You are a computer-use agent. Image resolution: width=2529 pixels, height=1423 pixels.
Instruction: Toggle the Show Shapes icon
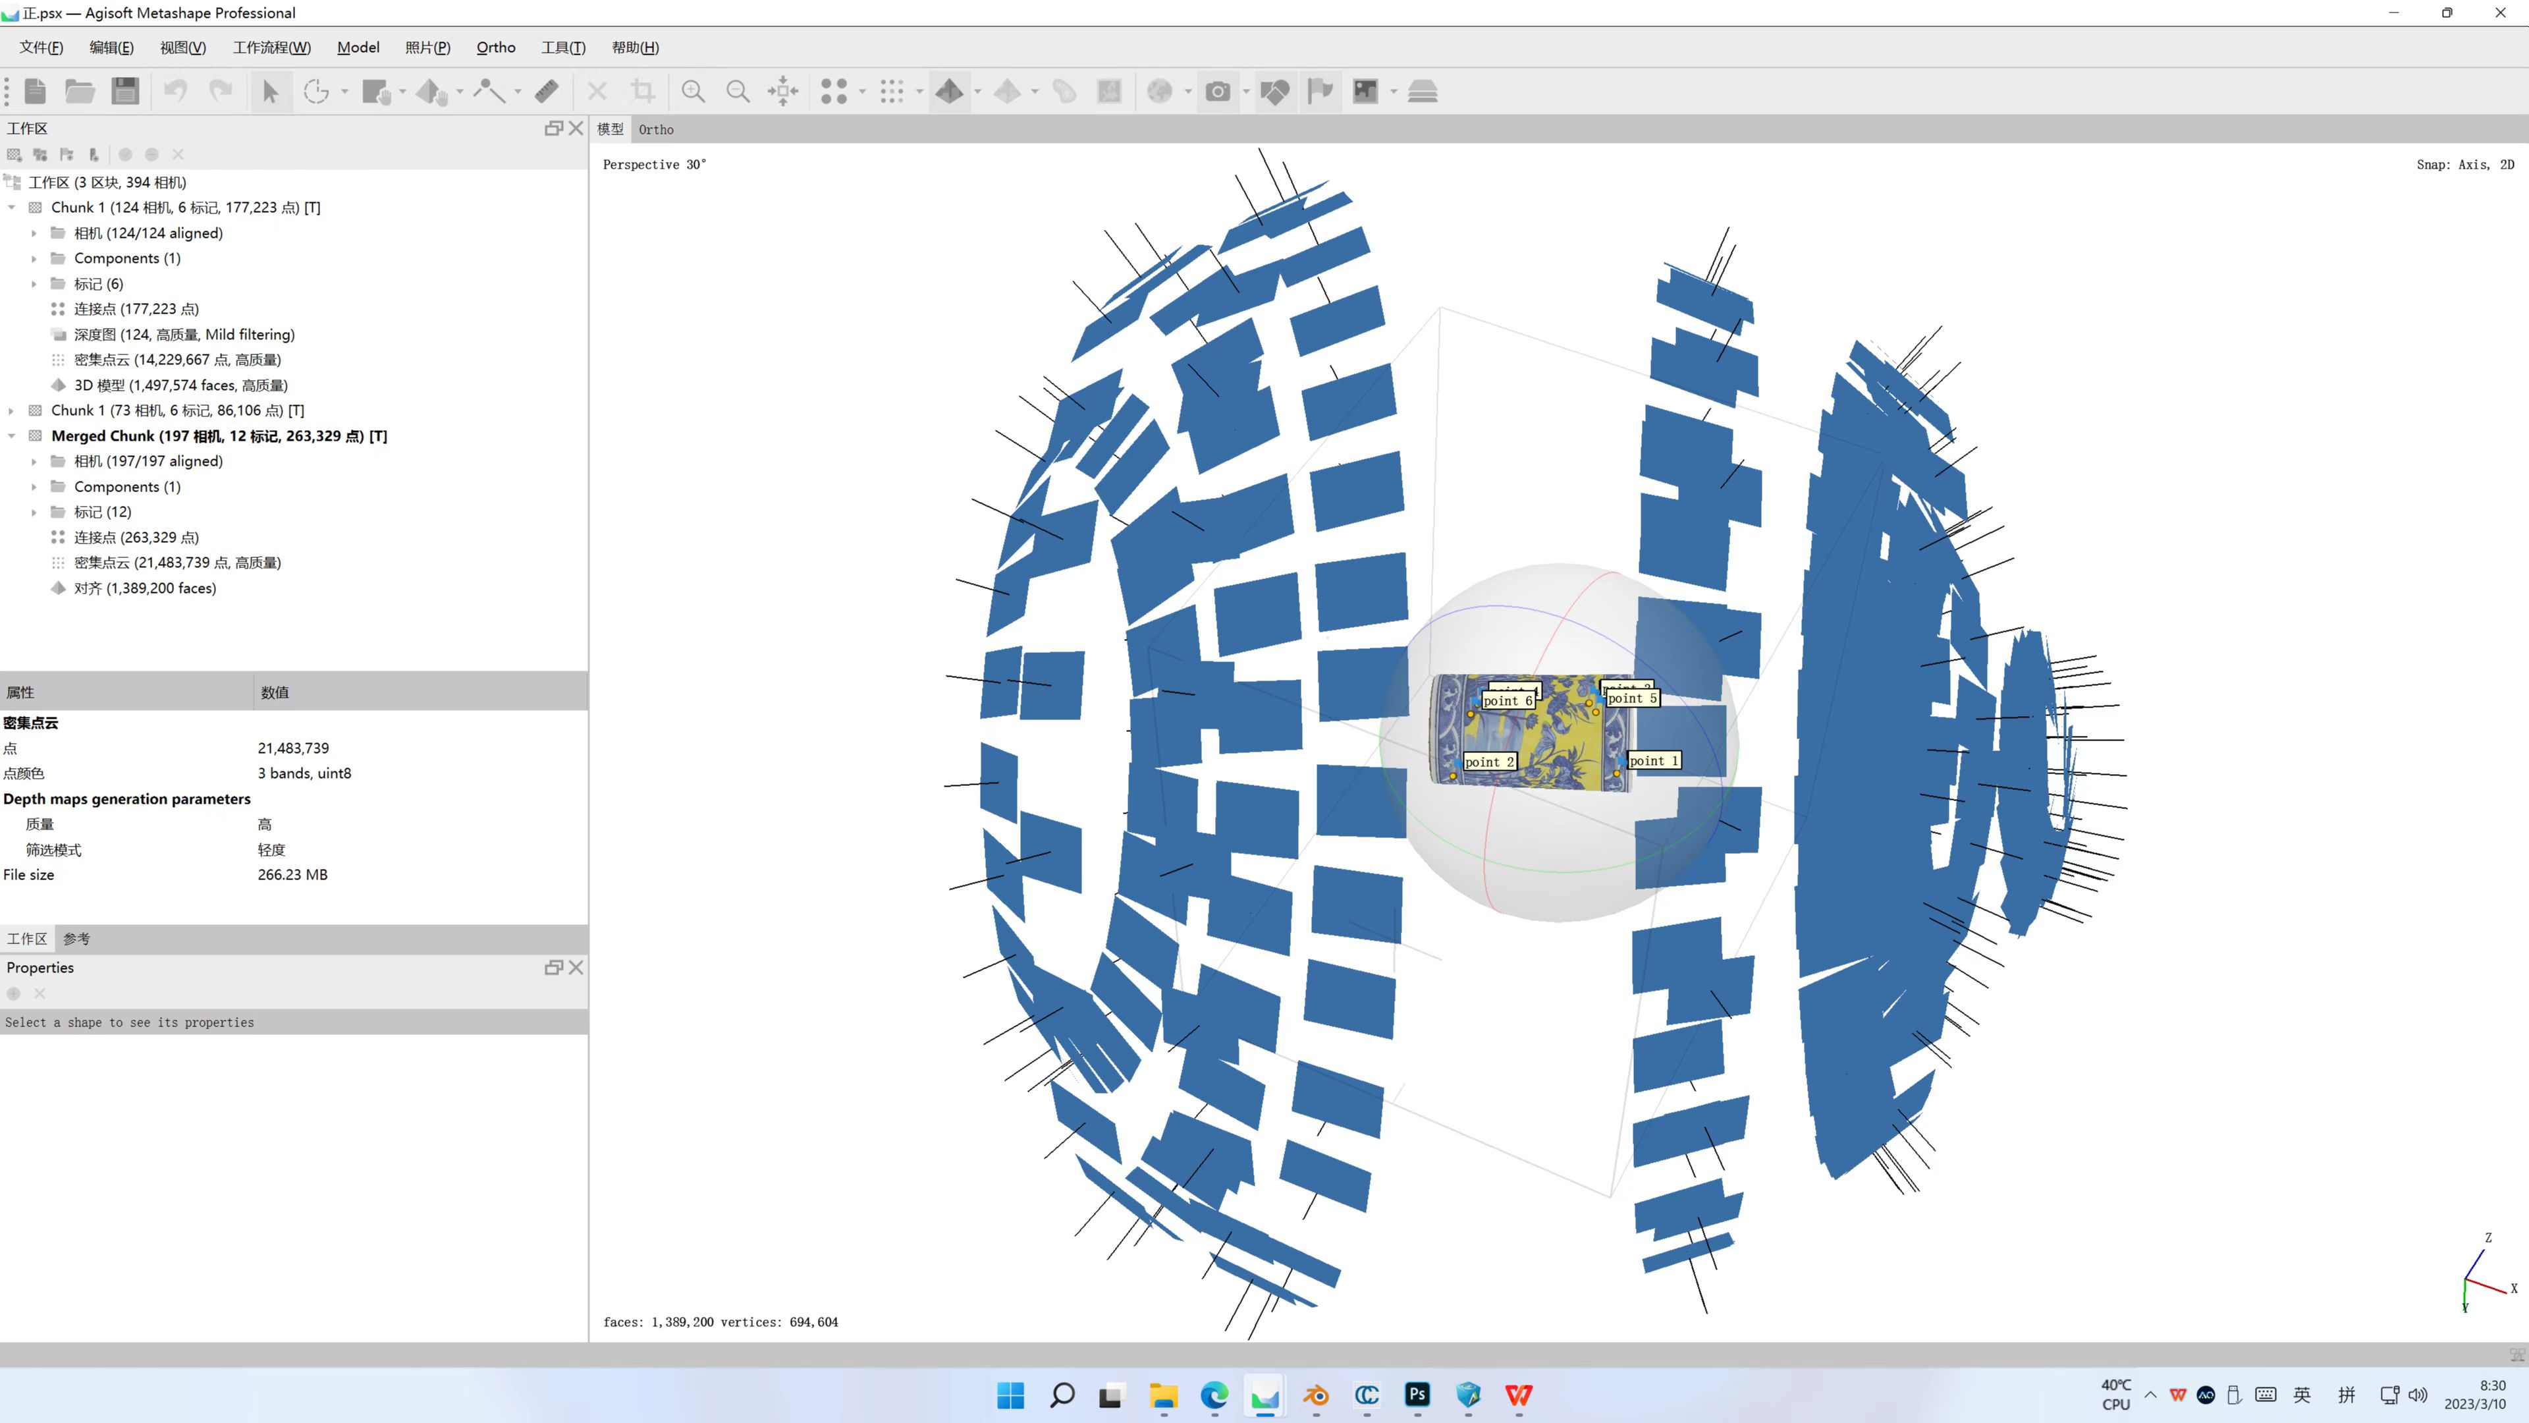coord(1274,92)
